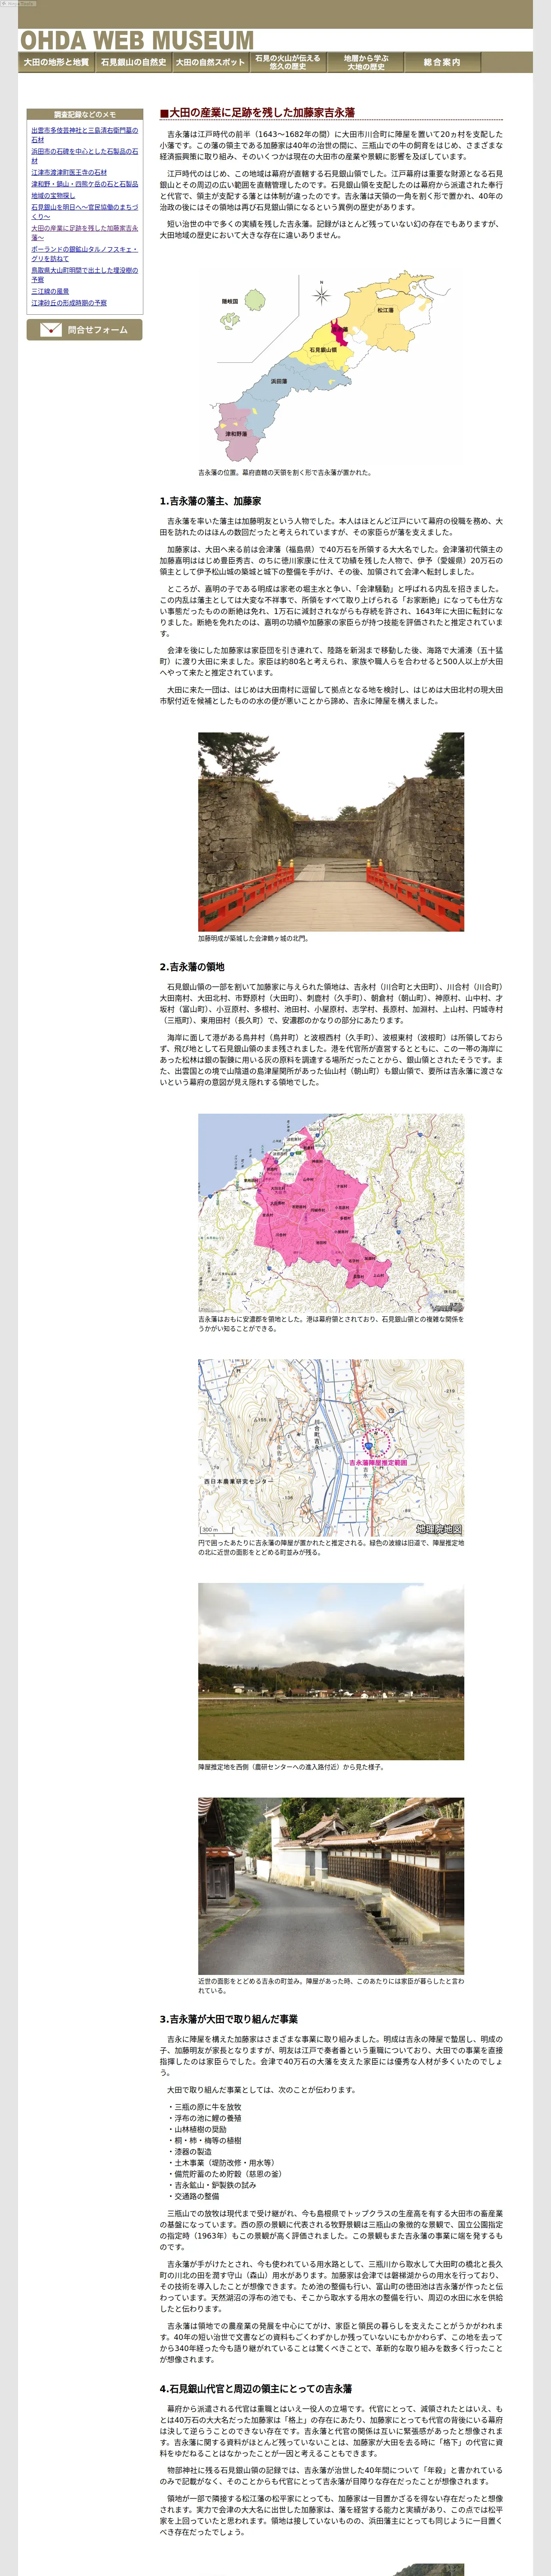Open link 石見銀山を明日へ〜官民協働のまちづくり〜
551x2576 pixels.
tap(85, 212)
